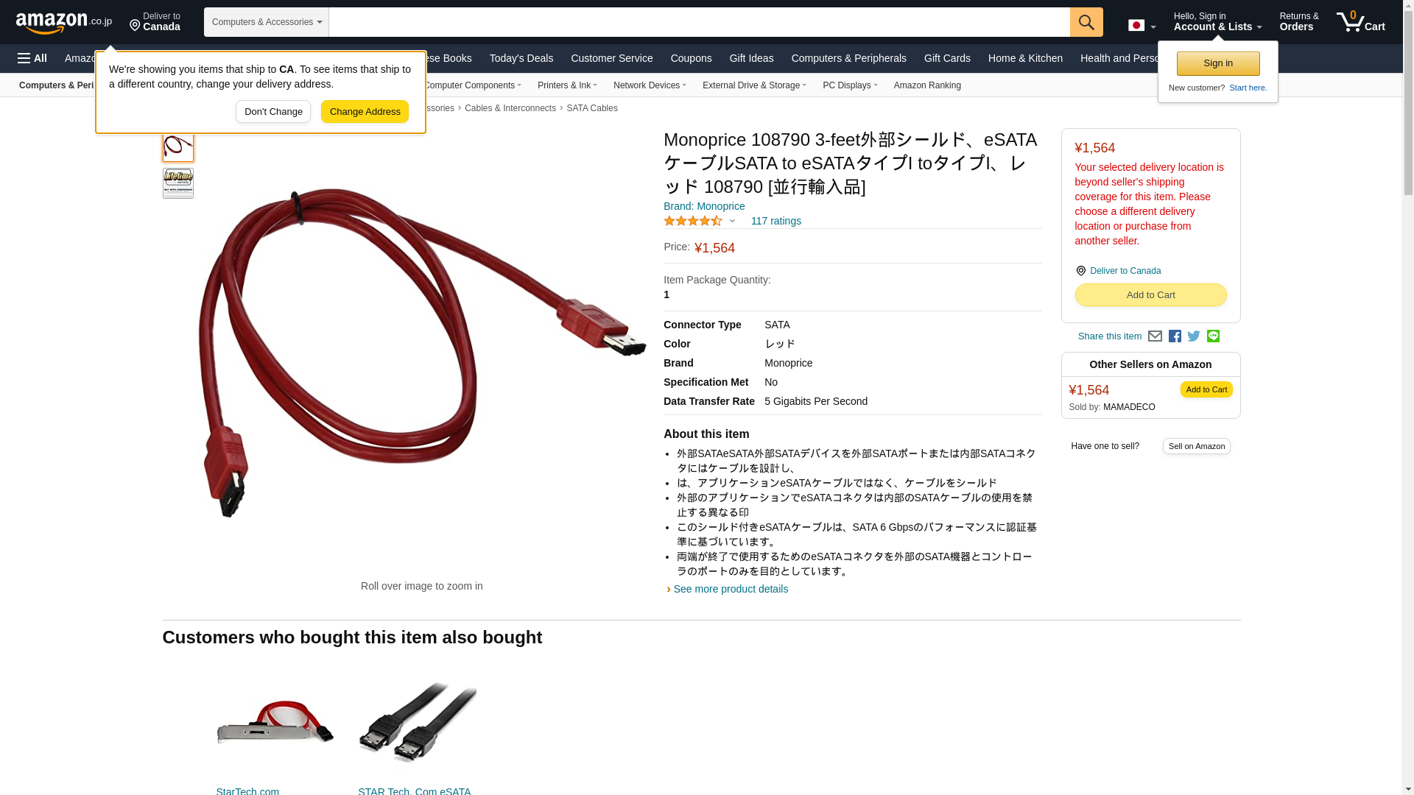This screenshot has width=1414, height=795.
Task: Focus the Amazon search input field
Action: pyautogui.click(x=699, y=22)
